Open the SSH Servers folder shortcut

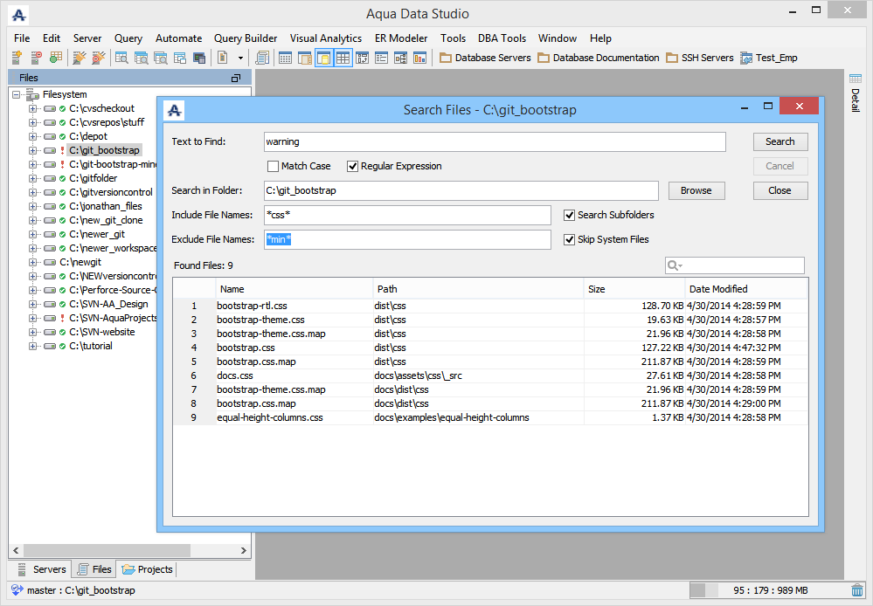click(699, 58)
